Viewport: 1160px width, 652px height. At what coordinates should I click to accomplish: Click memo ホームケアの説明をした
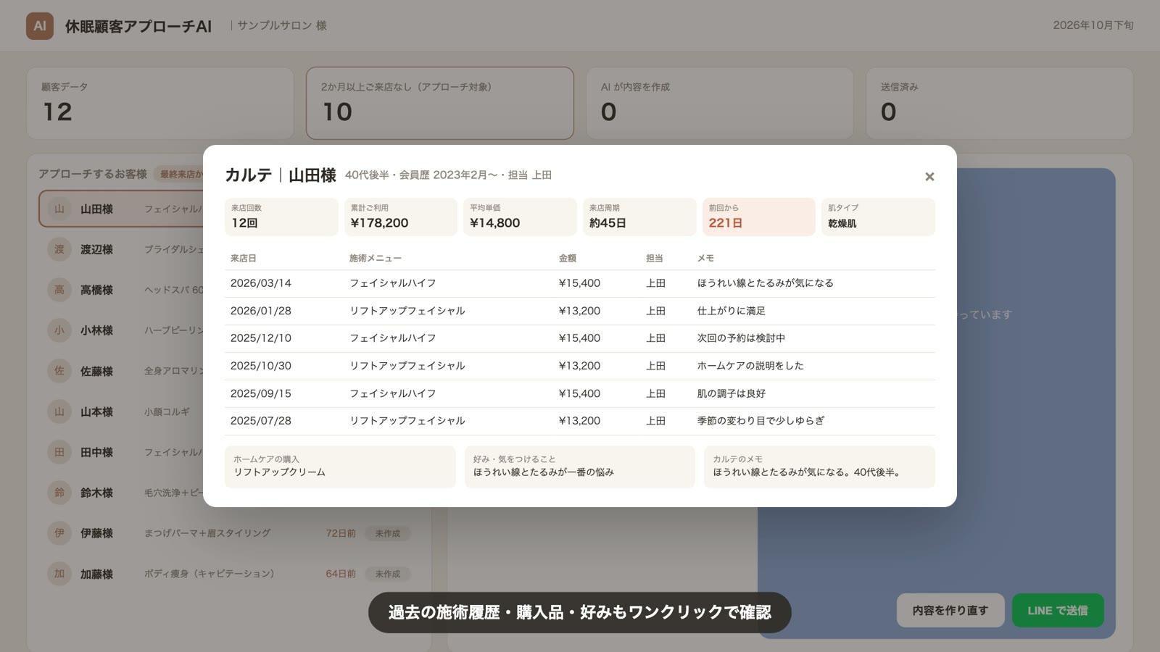click(750, 366)
